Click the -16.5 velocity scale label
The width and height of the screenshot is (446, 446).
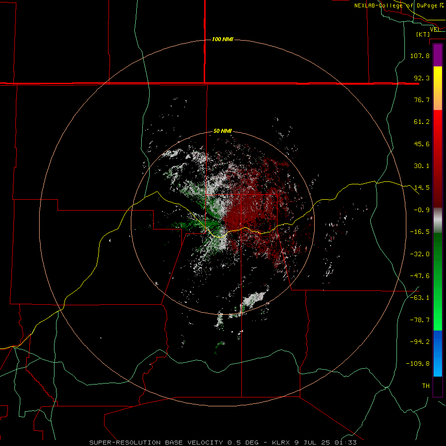point(420,232)
